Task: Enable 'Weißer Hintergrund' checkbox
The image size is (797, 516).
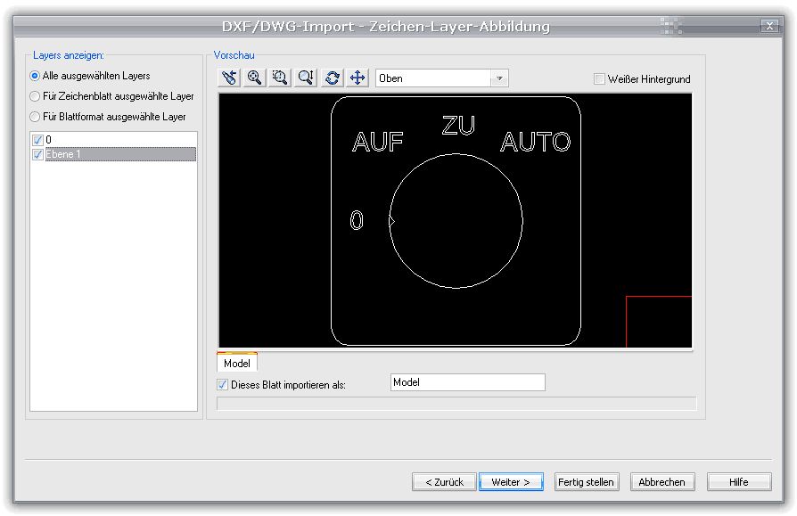Action: (600, 79)
